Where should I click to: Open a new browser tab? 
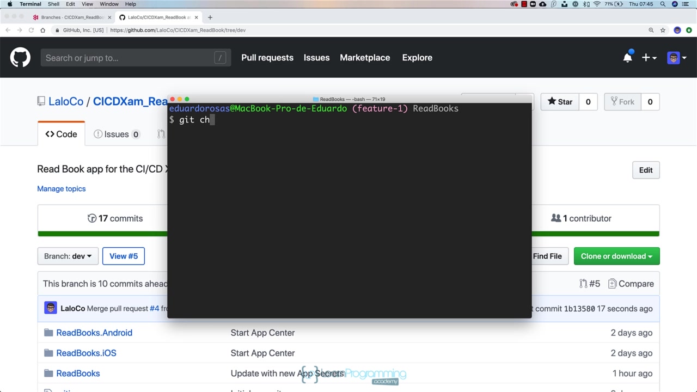tap(210, 17)
